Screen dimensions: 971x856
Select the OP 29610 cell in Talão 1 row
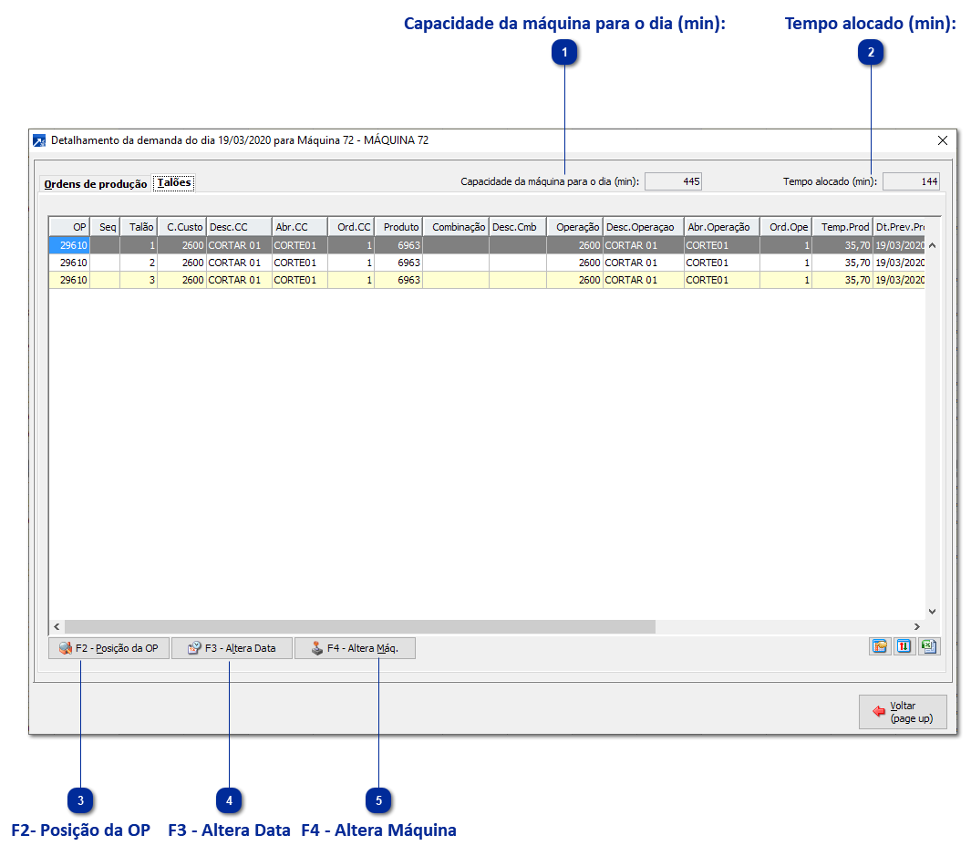coord(70,245)
